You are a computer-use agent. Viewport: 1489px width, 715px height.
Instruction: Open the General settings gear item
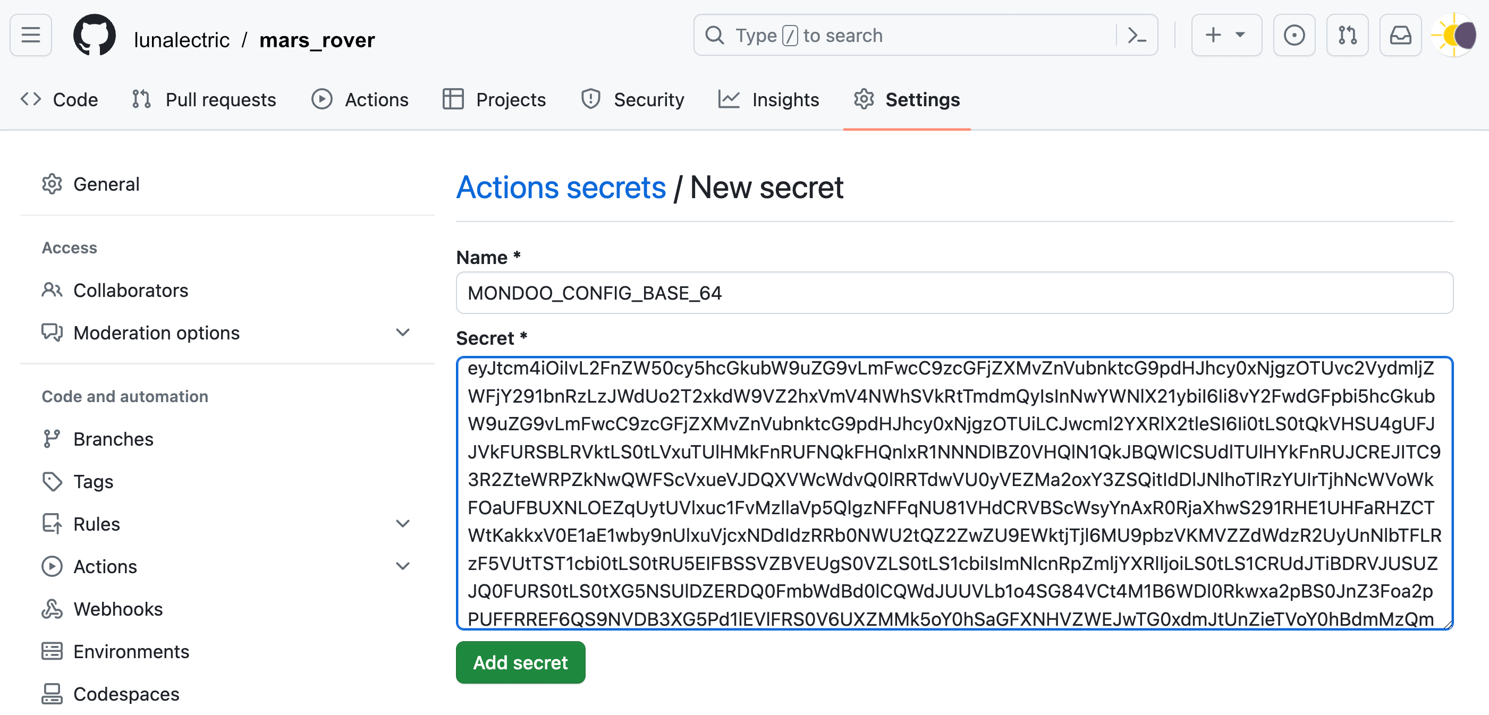(106, 184)
